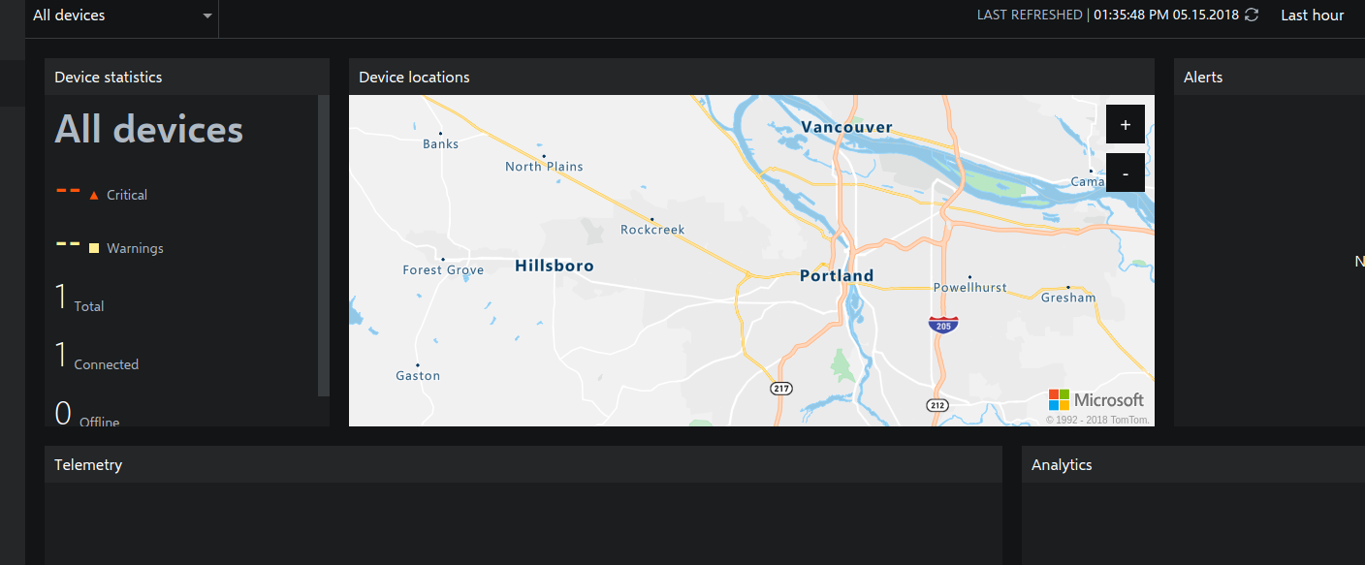This screenshot has height=565, width=1365.
Task: Select the map pin near Rockcreek
Action: [654, 220]
